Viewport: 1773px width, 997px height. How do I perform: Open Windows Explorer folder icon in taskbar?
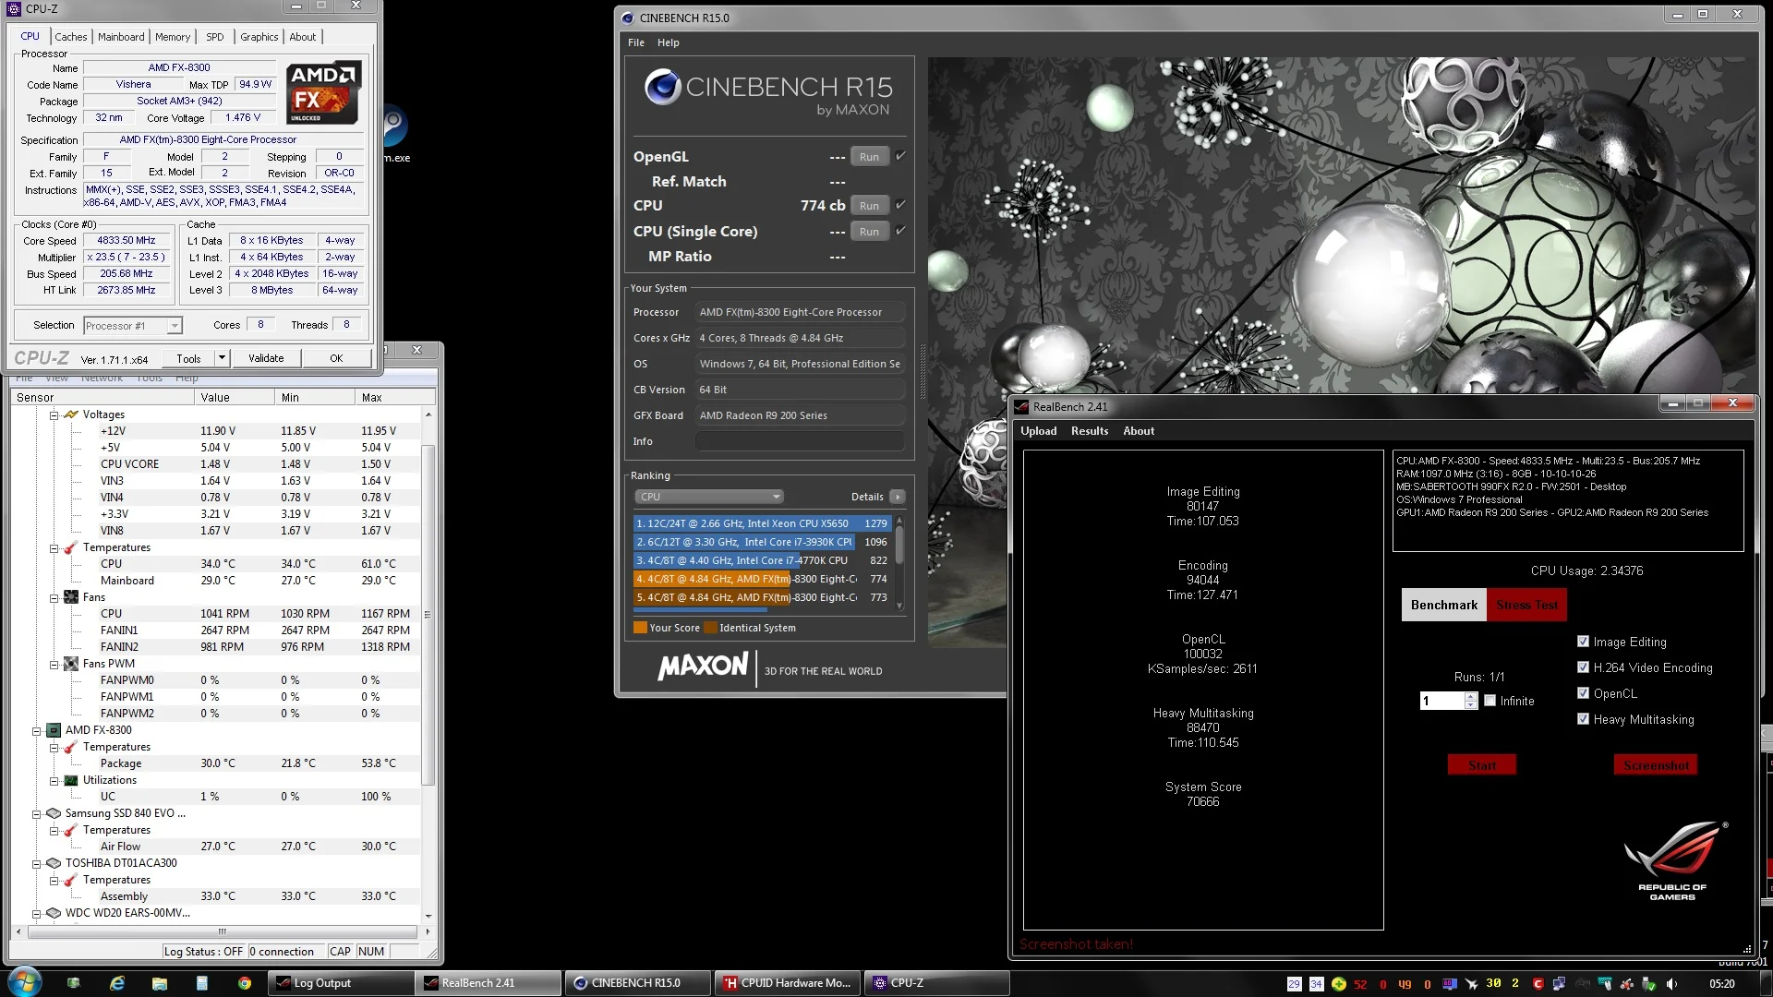(x=160, y=983)
